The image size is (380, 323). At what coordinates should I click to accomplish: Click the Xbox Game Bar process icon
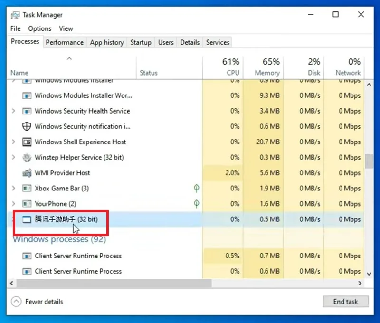(27, 188)
